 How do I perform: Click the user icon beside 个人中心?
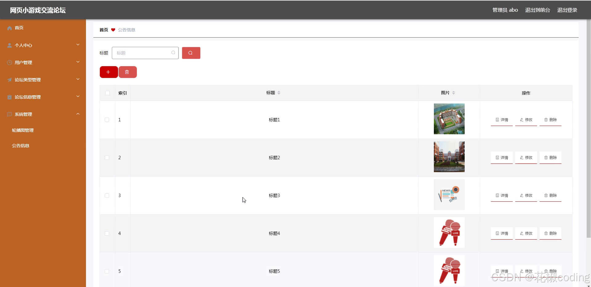tap(10, 45)
